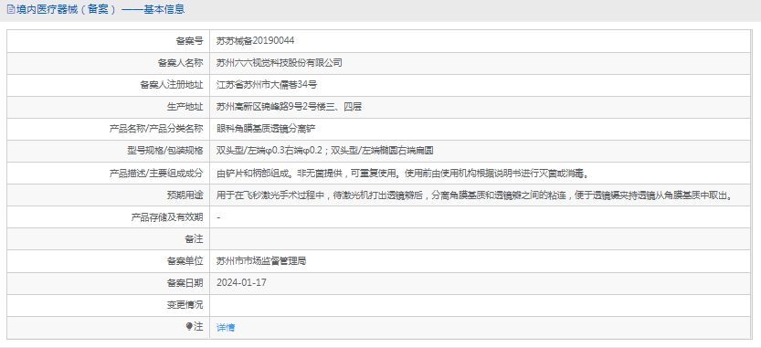Click the 备案人名称 label
761x348 pixels.
pos(180,63)
